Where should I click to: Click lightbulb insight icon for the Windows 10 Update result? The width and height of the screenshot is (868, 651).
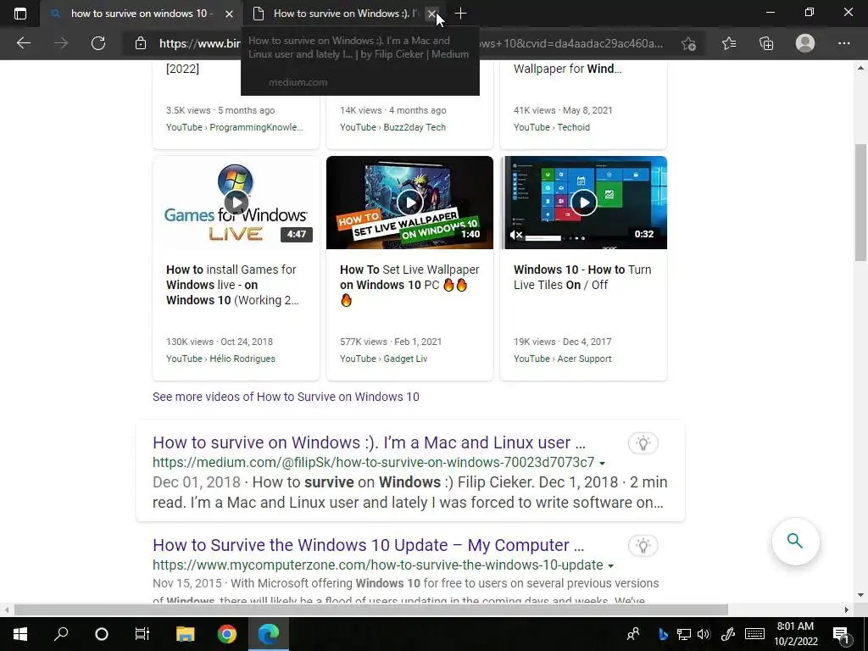643,546
